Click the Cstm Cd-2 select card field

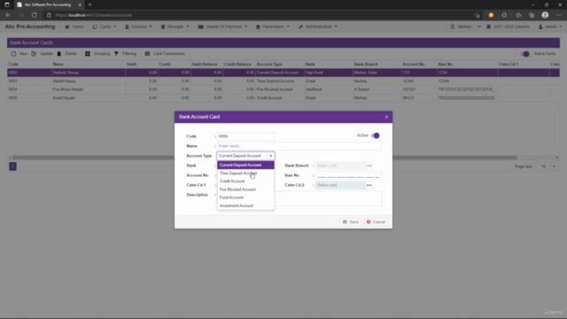340,185
